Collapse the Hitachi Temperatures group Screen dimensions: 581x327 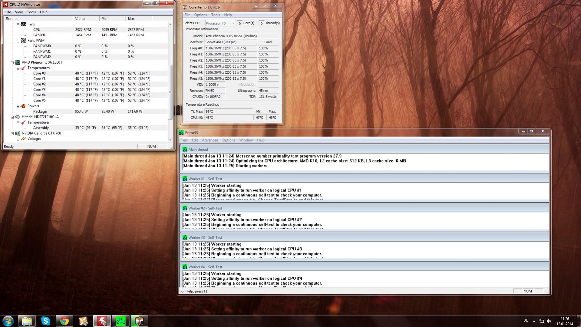18,122
